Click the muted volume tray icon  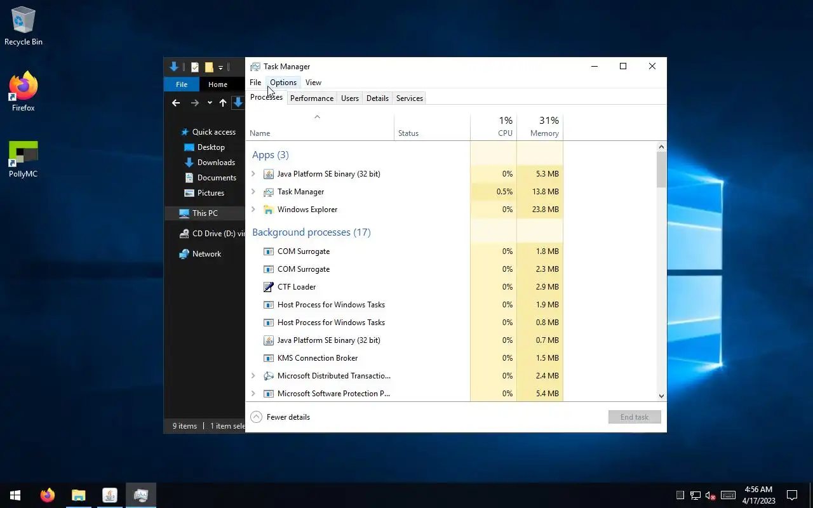click(711, 495)
